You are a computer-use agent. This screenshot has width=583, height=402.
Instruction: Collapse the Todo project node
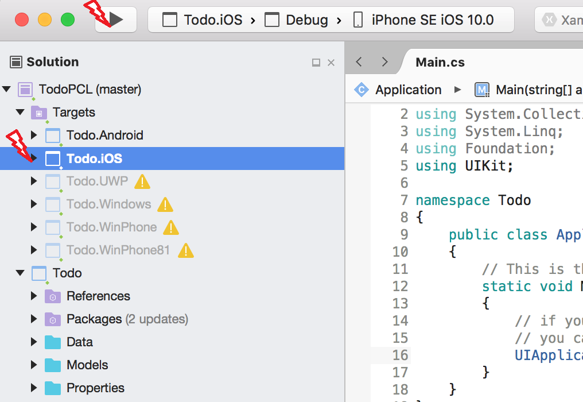[20, 273]
